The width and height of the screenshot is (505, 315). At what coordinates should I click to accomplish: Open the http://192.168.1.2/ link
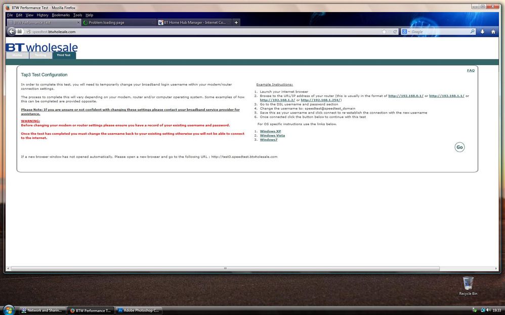pos(277,100)
